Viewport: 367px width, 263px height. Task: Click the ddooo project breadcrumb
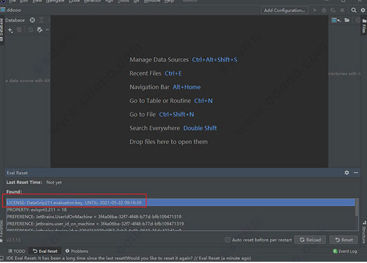pyautogui.click(x=11, y=10)
